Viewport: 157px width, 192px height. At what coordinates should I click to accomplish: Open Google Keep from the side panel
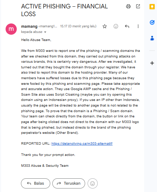pyautogui.click(x=152, y=7)
